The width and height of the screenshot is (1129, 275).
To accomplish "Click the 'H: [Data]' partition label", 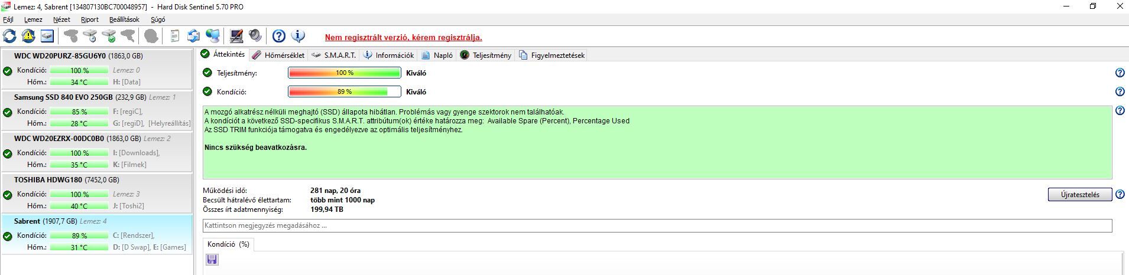I will [x=126, y=82].
